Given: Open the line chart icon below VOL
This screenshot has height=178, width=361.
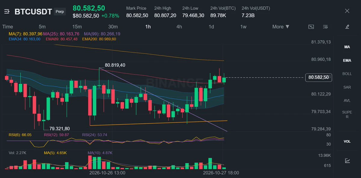Looking at the screenshot, I should click(x=347, y=161).
